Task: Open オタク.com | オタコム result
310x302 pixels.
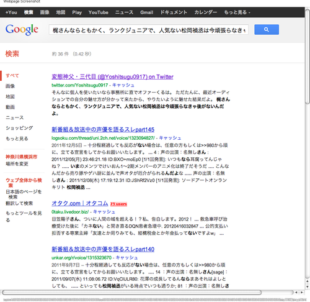Action: [80, 203]
